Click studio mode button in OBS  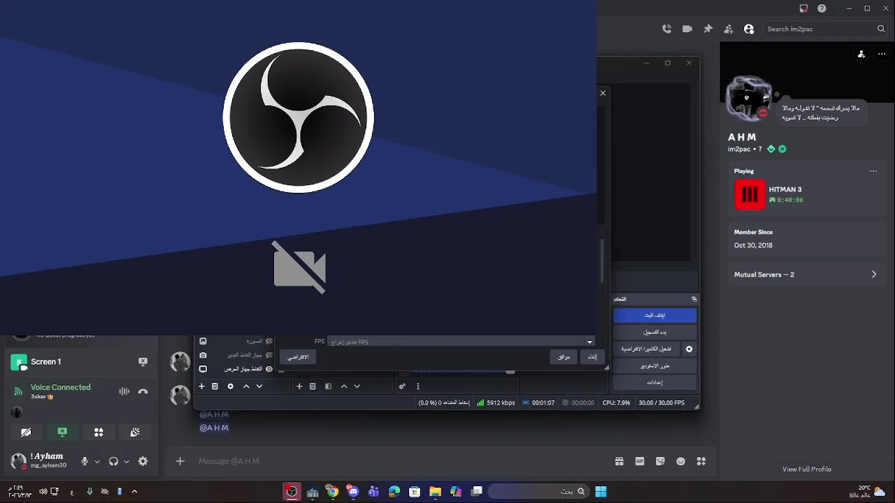(x=654, y=366)
